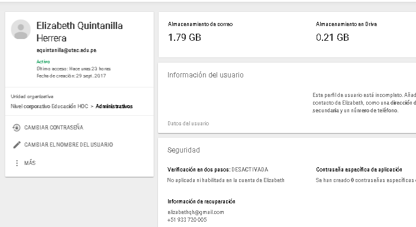Click the Almacenamiento en Drive value
416x227 pixels.
(x=332, y=37)
